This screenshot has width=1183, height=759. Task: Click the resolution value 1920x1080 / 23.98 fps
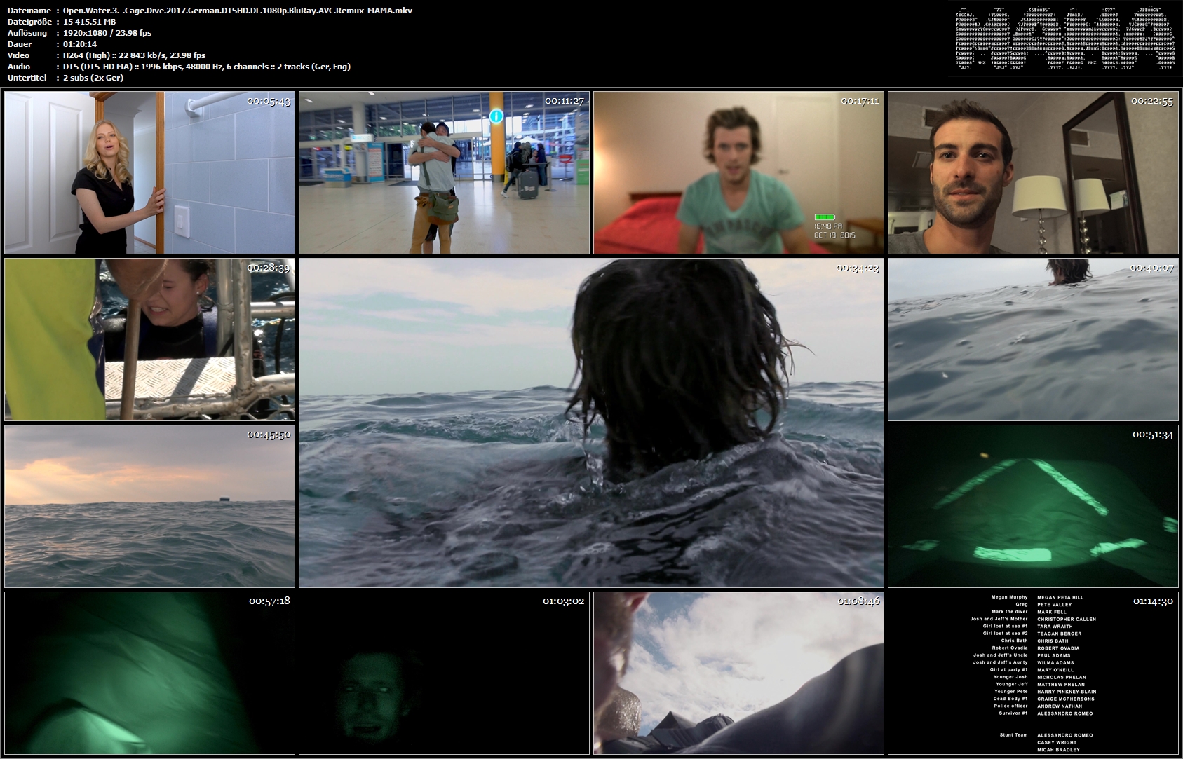click(107, 33)
